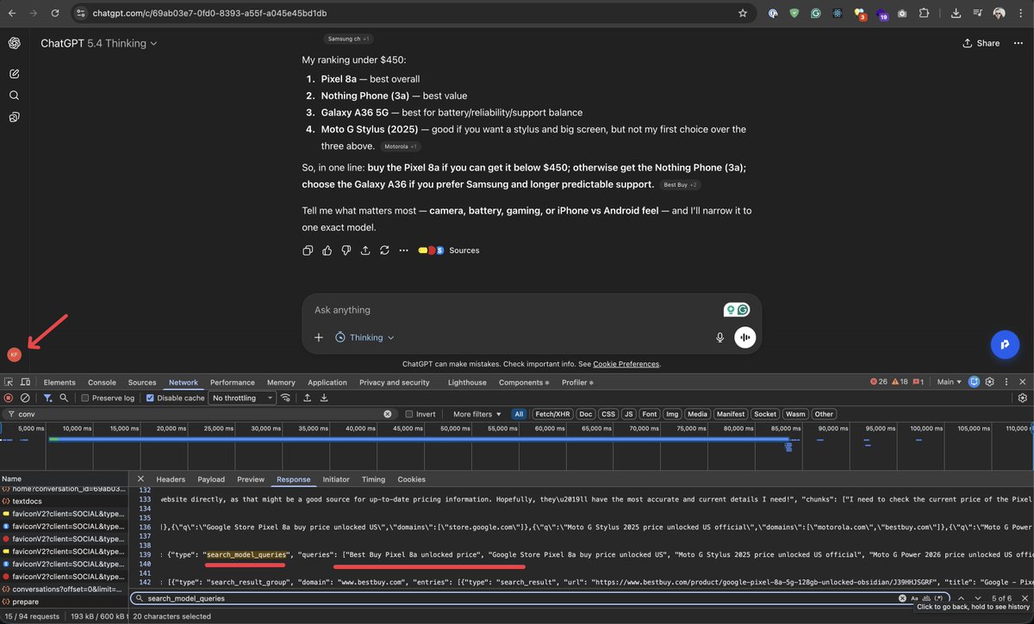The image size is (1034, 624).
Task: Click the plus attach button in composer
Action: [x=318, y=337]
